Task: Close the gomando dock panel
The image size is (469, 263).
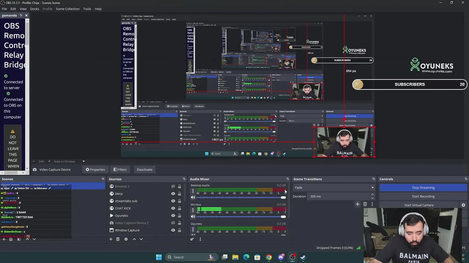Action: tap(26, 15)
